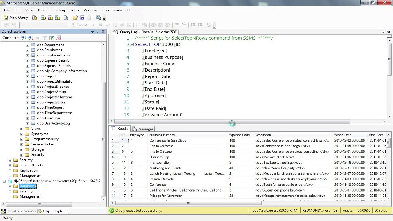Screen dimensions: 393x221
Task: Click the Analysis Services DMX Query icon
Action: pyautogui.click(x=50, y=17)
